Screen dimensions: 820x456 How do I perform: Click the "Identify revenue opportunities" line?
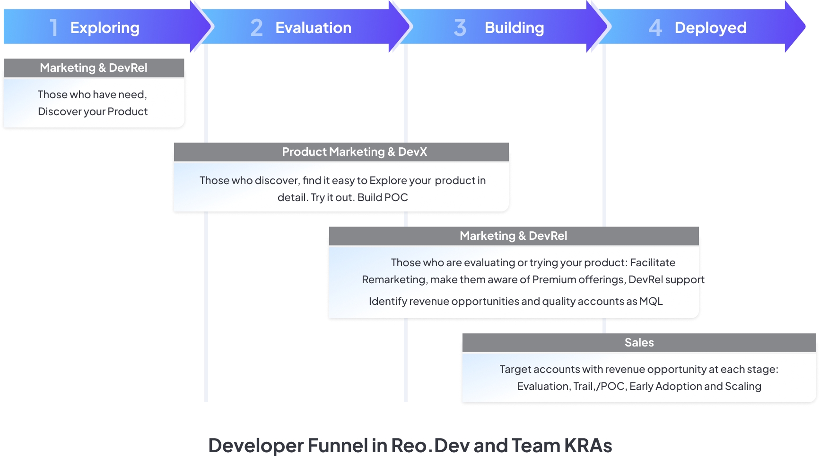(x=515, y=302)
